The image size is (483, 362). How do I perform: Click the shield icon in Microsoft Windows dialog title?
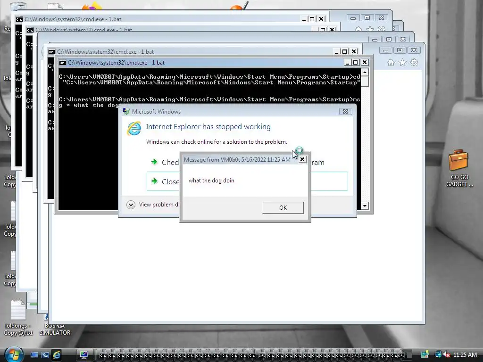(x=126, y=111)
